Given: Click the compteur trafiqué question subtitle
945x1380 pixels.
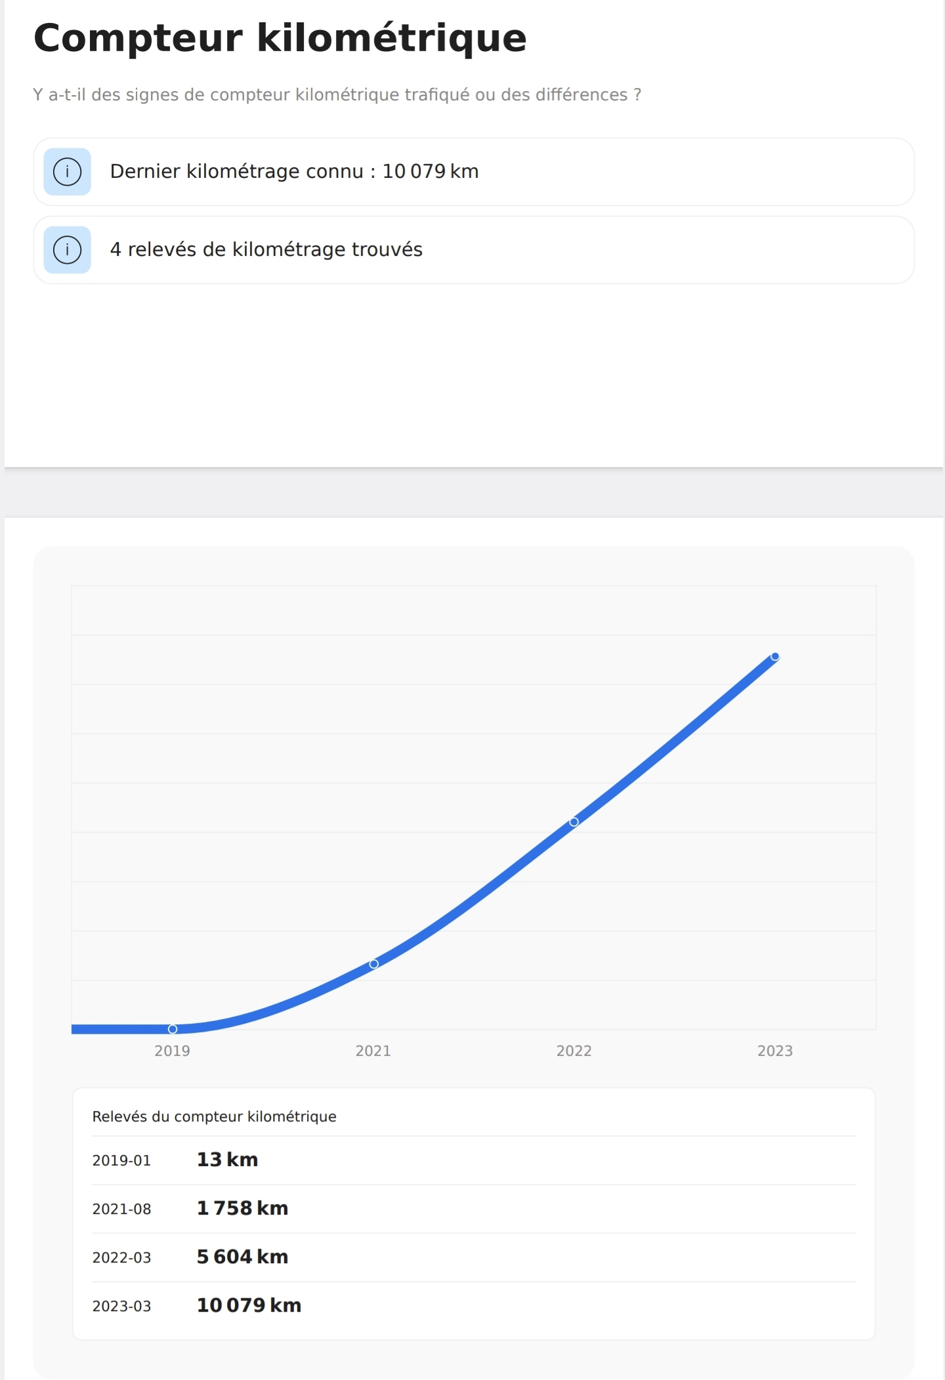Looking at the screenshot, I should (337, 95).
